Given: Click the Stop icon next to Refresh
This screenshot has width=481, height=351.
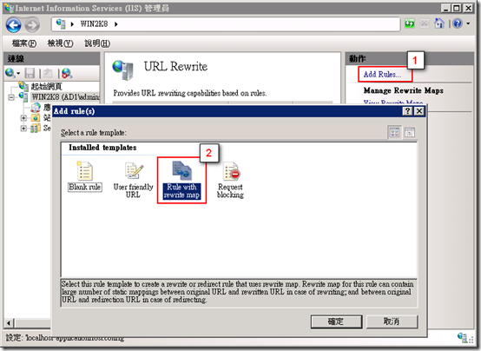Looking at the screenshot, I should [425, 23].
